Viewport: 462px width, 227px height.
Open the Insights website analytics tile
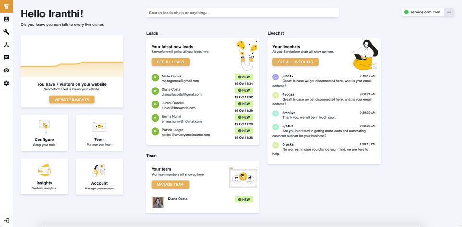click(44, 177)
